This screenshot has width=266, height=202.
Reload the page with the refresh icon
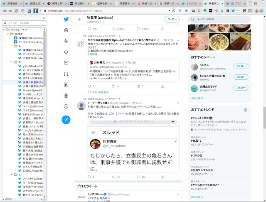coord(16,11)
